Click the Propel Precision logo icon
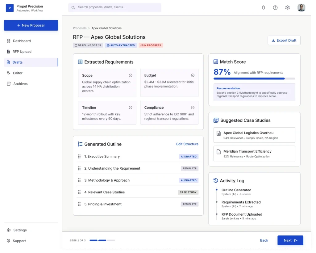The width and height of the screenshot is (316, 253). (10, 8)
